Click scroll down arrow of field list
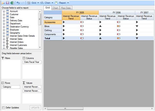Viewport: 155px width, 111px height. click(x=40, y=47)
